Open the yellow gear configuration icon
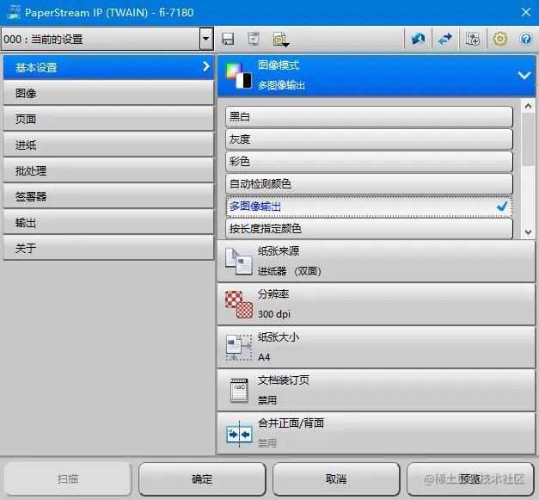The height and width of the screenshot is (500, 539). [499, 39]
